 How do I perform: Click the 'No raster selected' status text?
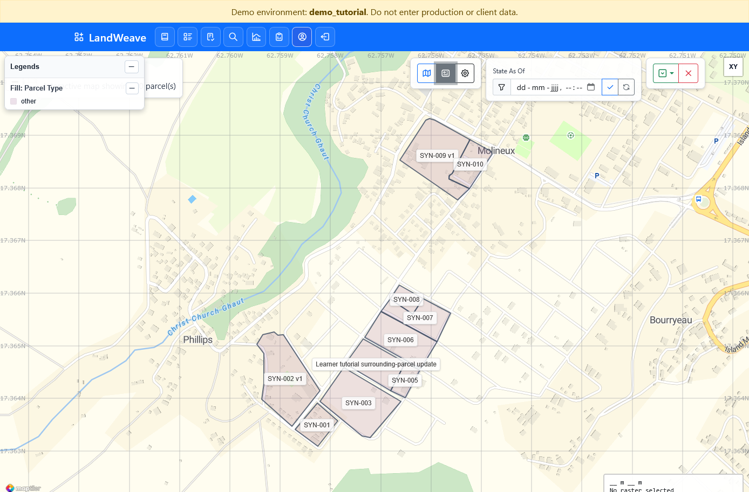pos(642,489)
